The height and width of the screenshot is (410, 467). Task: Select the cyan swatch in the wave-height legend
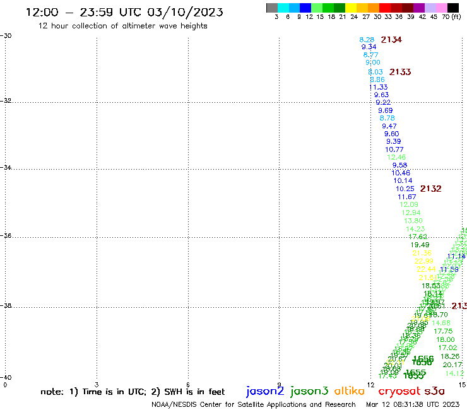283,8
